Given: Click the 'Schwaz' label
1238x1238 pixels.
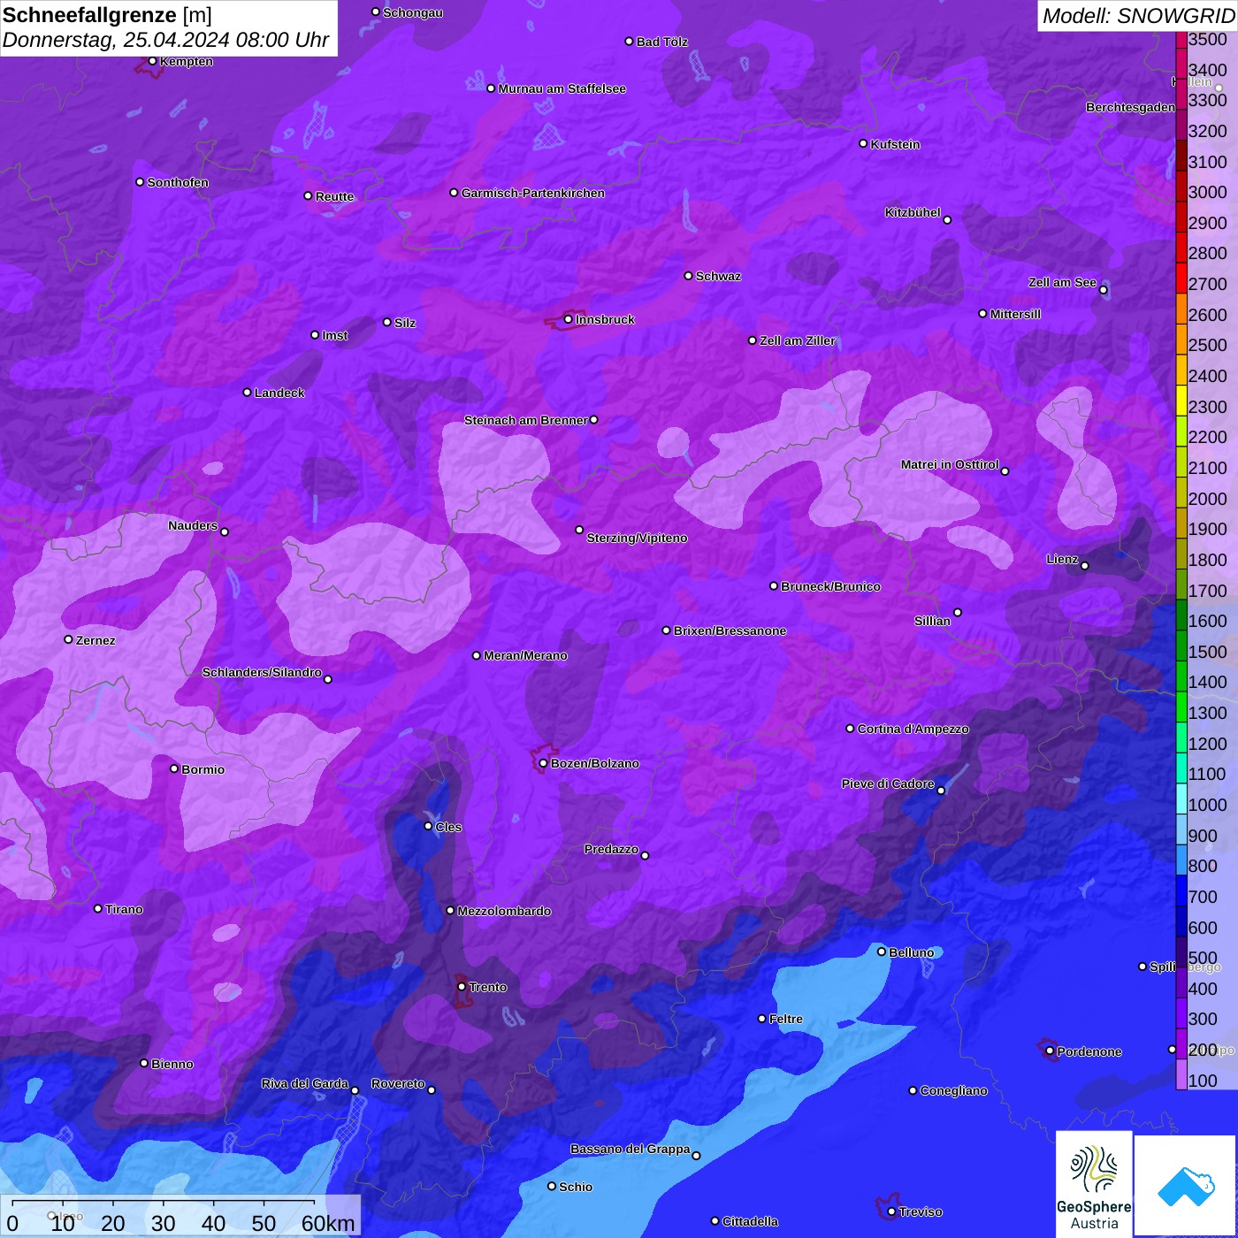Looking at the screenshot, I should tap(718, 276).
